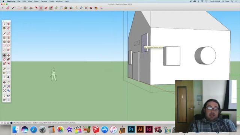
Task: Launch InDesign from the dock
Action: coord(149,129)
